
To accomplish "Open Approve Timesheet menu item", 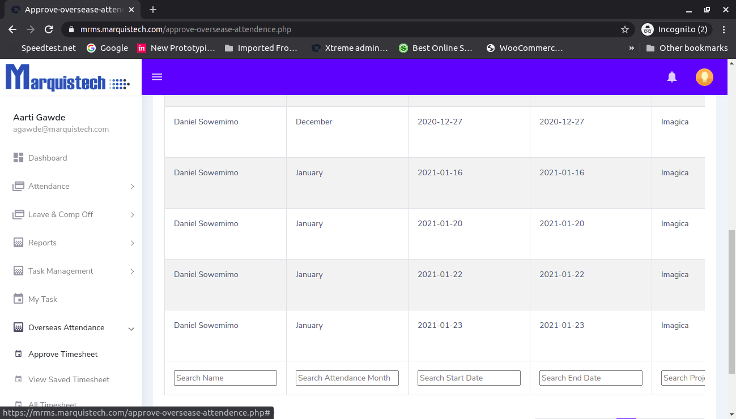I will click(x=63, y=354).
